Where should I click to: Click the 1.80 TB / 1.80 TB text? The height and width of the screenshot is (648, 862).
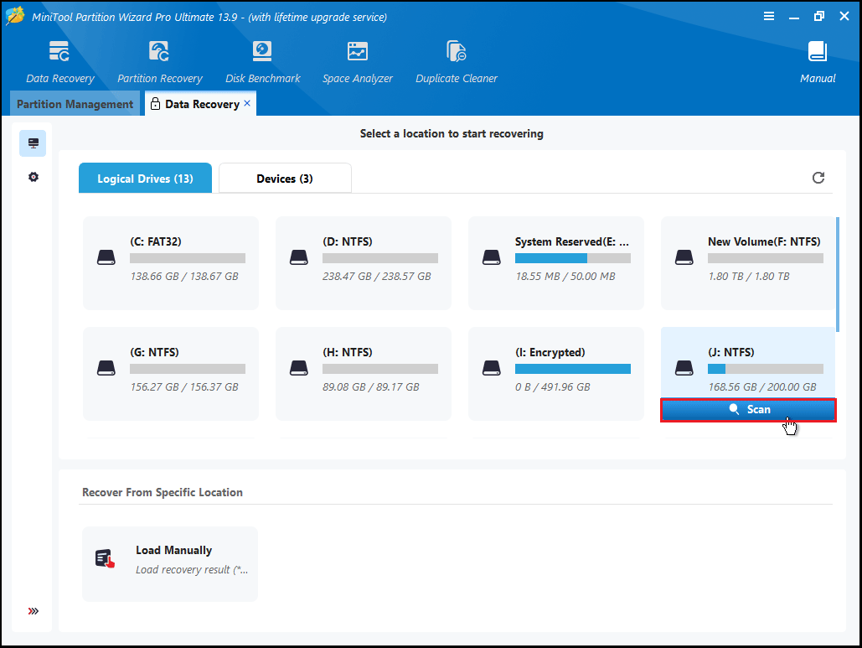749,276
